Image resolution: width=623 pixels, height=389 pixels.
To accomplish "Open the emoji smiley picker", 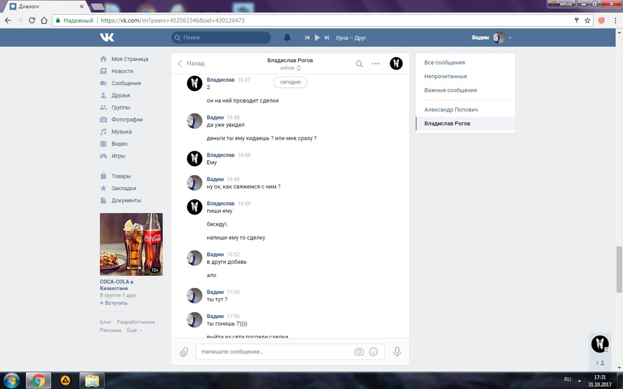I will coord(373,352).
